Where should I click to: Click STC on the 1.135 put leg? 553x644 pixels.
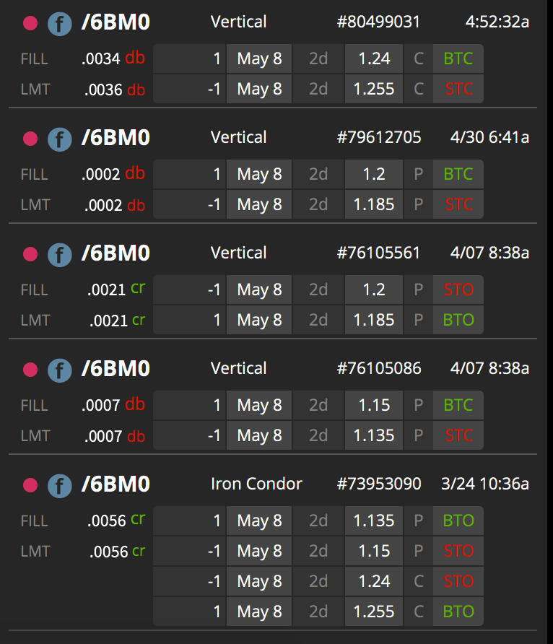click(x=458, y=435)
